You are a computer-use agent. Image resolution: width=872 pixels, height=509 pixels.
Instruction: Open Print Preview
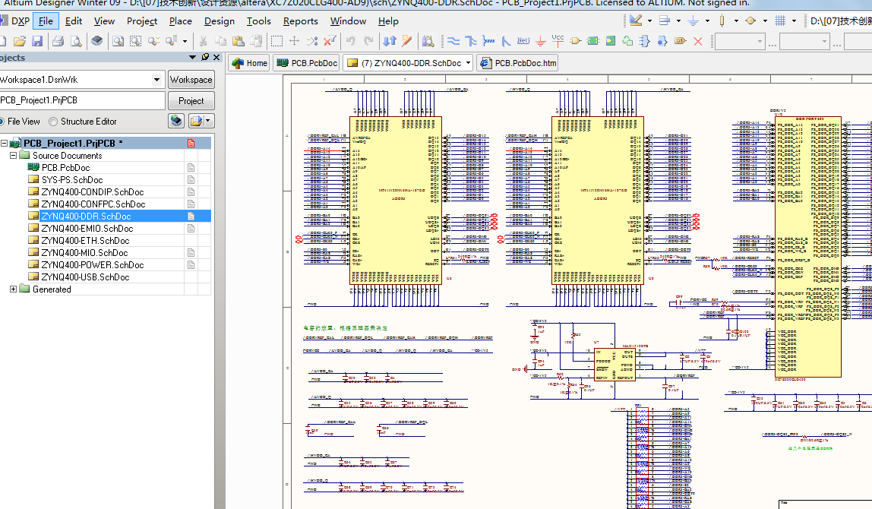point(76,41)
